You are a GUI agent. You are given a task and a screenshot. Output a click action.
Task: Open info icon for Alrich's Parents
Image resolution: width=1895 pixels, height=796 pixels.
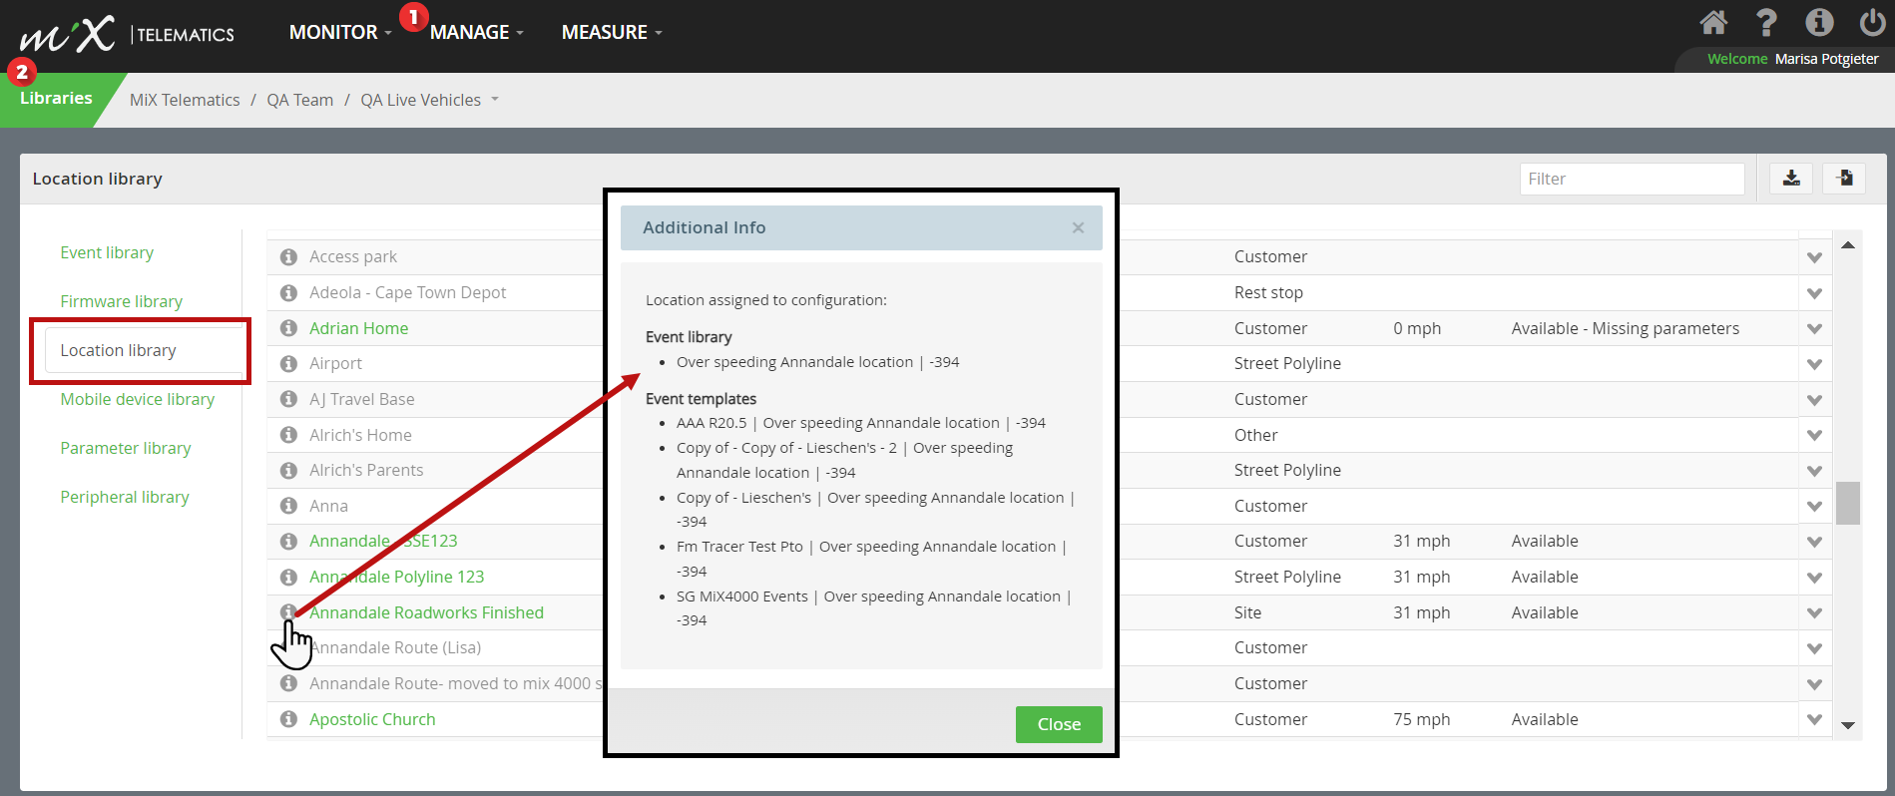pyautogui.click(x=288, y=471)
